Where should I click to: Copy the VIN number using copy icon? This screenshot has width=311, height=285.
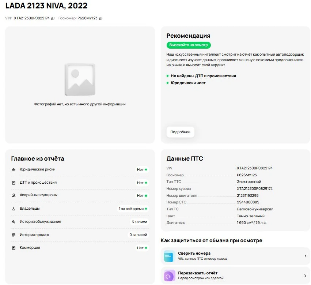click(53, 18)
